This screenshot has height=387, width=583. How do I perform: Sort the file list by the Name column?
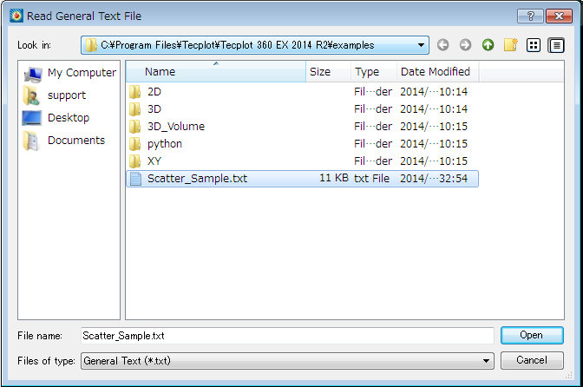coord(216,72)
